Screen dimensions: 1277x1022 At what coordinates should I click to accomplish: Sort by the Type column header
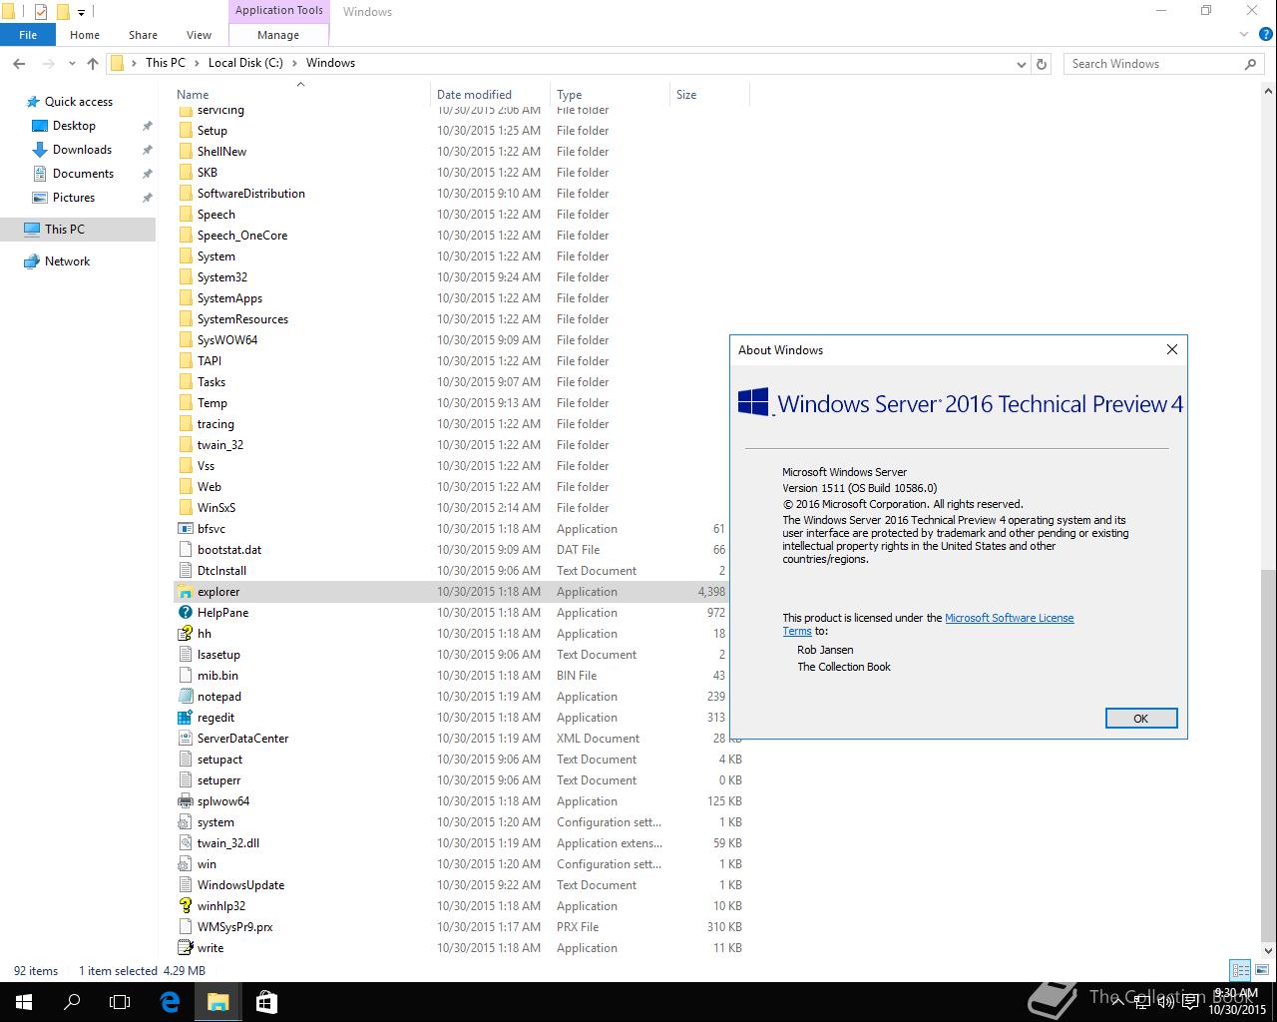point(569,95)
